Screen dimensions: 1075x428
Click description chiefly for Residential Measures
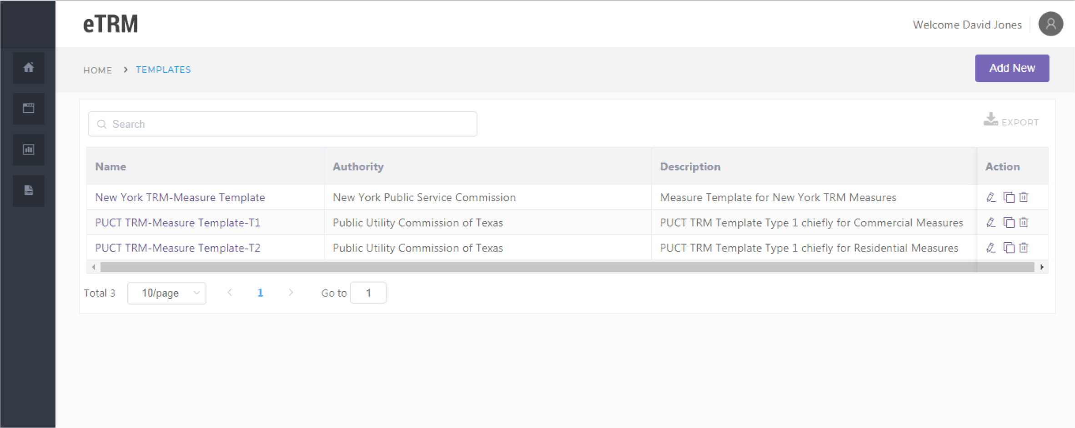click(809, 248)
